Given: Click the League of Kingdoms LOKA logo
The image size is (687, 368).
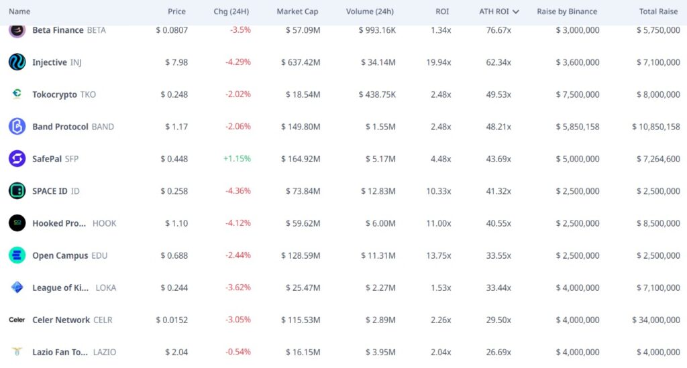Looking at the screenshot, I should 17,288.
